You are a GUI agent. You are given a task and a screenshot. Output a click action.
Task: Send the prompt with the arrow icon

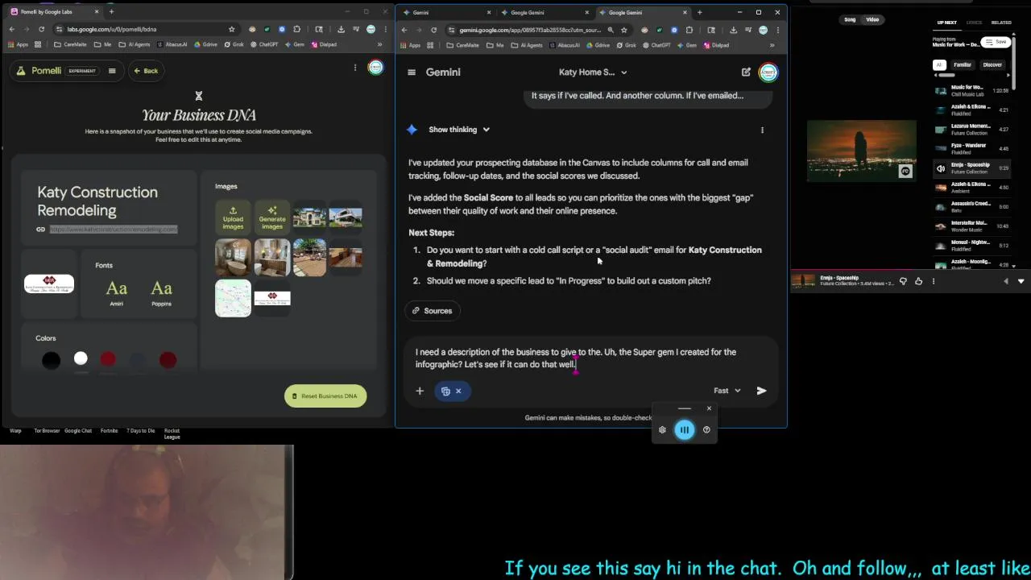click(x=761, y=391)
